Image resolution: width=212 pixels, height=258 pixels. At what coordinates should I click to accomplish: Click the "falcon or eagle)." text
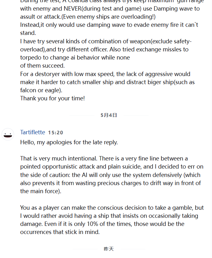[x=41, y=90]
